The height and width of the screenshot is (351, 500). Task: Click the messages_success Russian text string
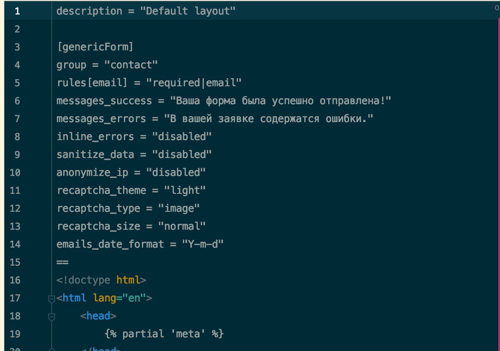point(280,101)
